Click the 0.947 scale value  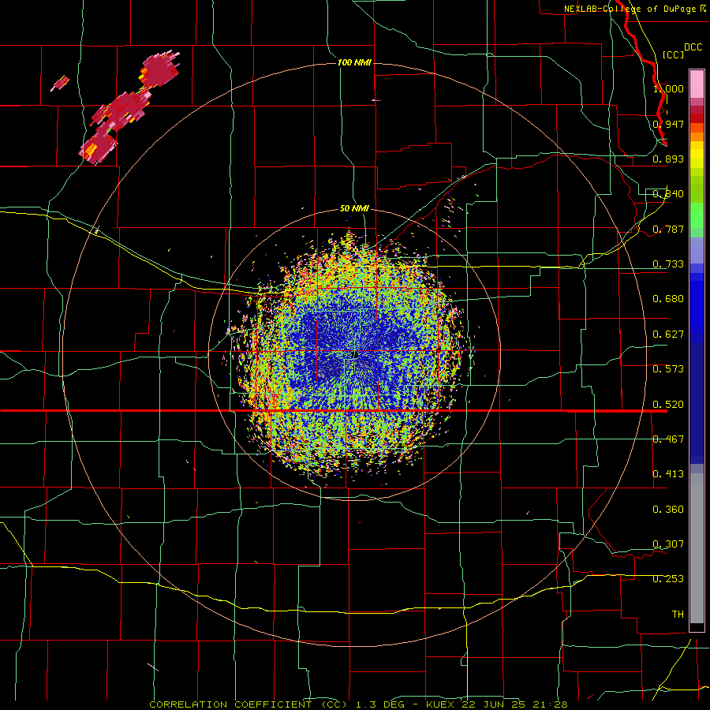(x=668, y=124)
